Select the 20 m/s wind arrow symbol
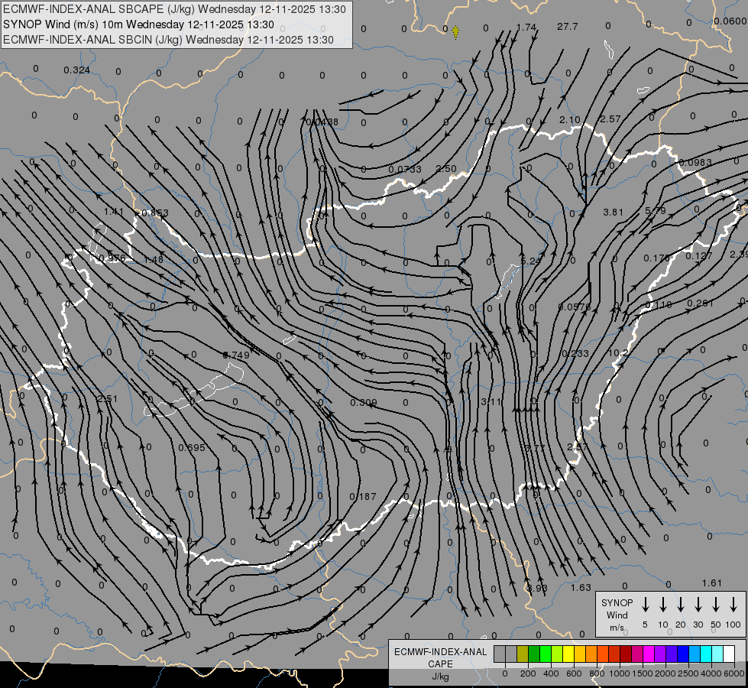The width and height of the screenshot is (748, 688). click(681, 605)
